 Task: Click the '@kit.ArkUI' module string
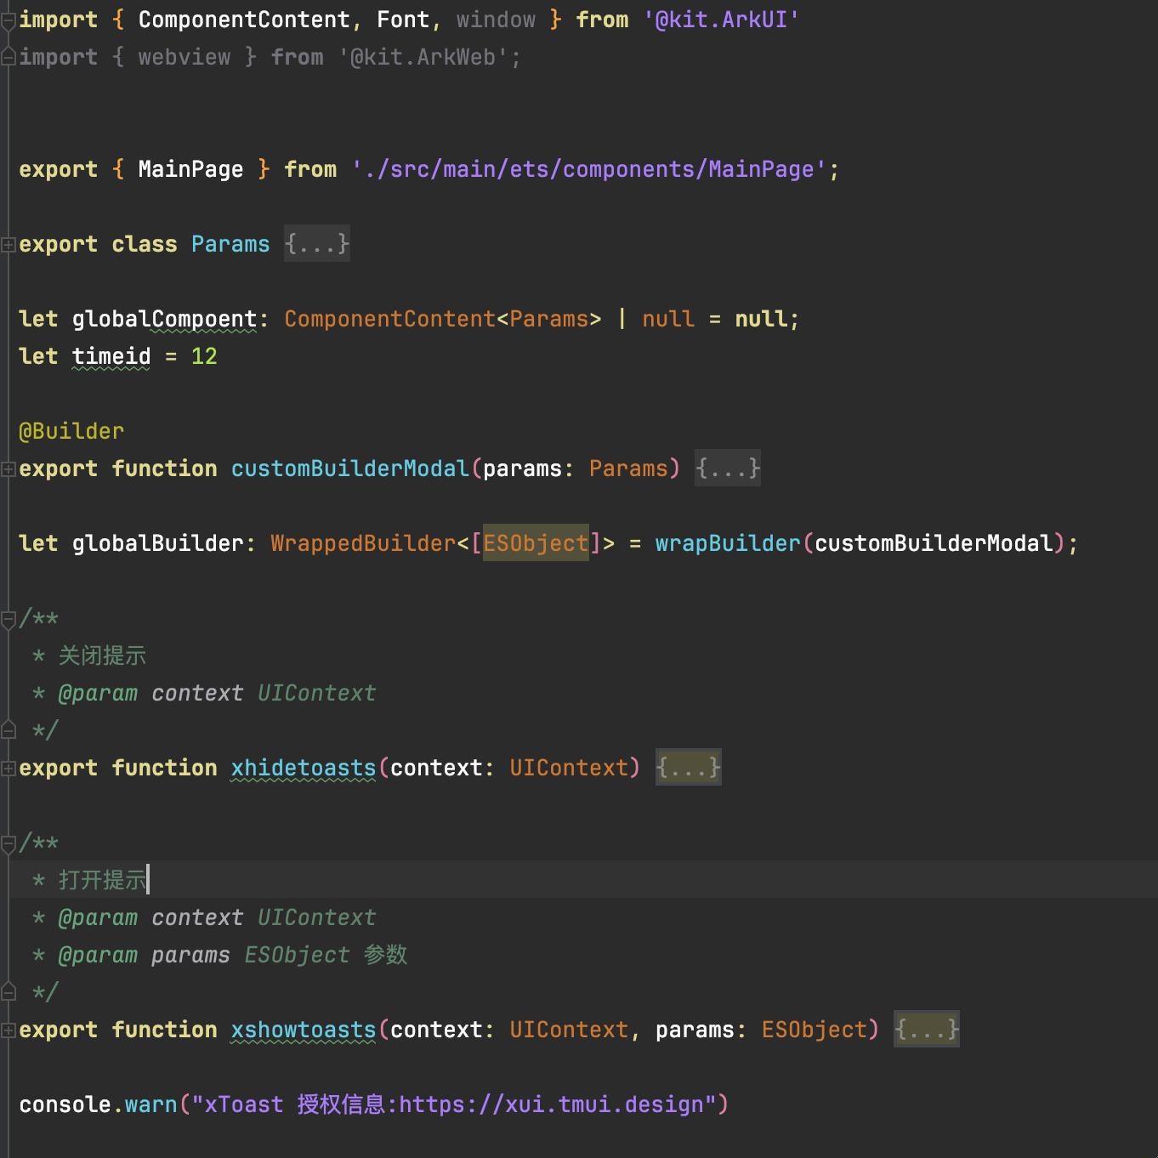(x=721, y=20)
